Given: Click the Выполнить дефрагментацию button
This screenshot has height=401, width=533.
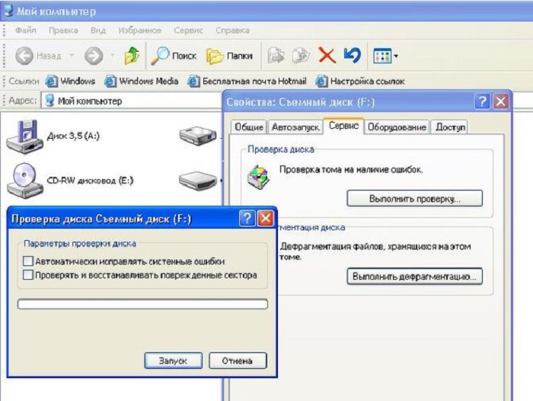Looking at the screenshot, I should [x=414, y=276].
